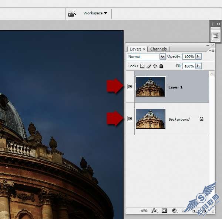Image resolution: width=222 pixels, height=219 pixels.
Task: Select the Layers tab
Action: pyautogui.click(x=135, y=49)
